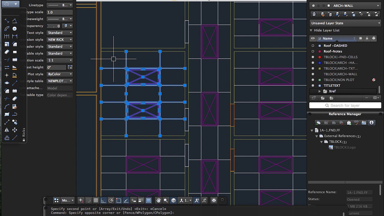384x216 pixels.
Task: Choose the arc length tool in Ricks palette
Action: (7, 28)
